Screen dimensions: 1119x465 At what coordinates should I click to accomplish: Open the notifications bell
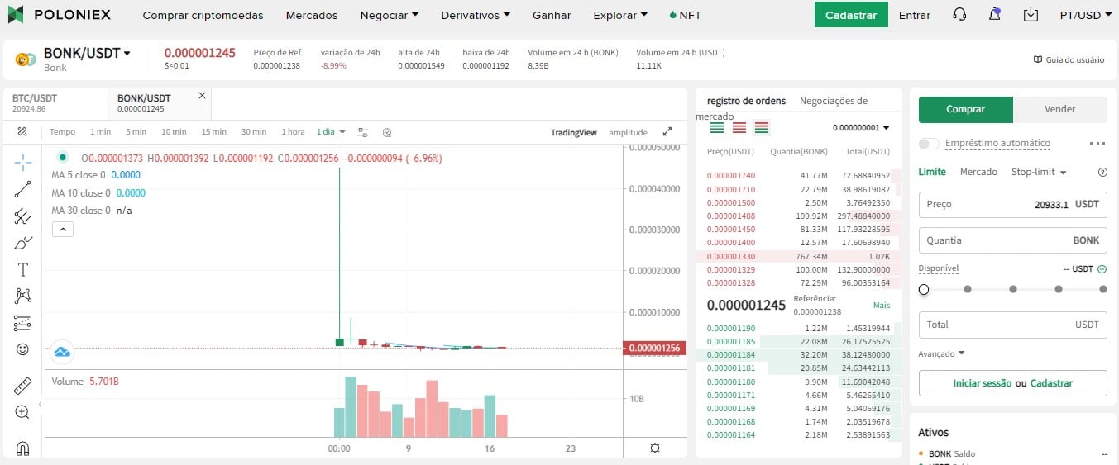click(995, 15)
